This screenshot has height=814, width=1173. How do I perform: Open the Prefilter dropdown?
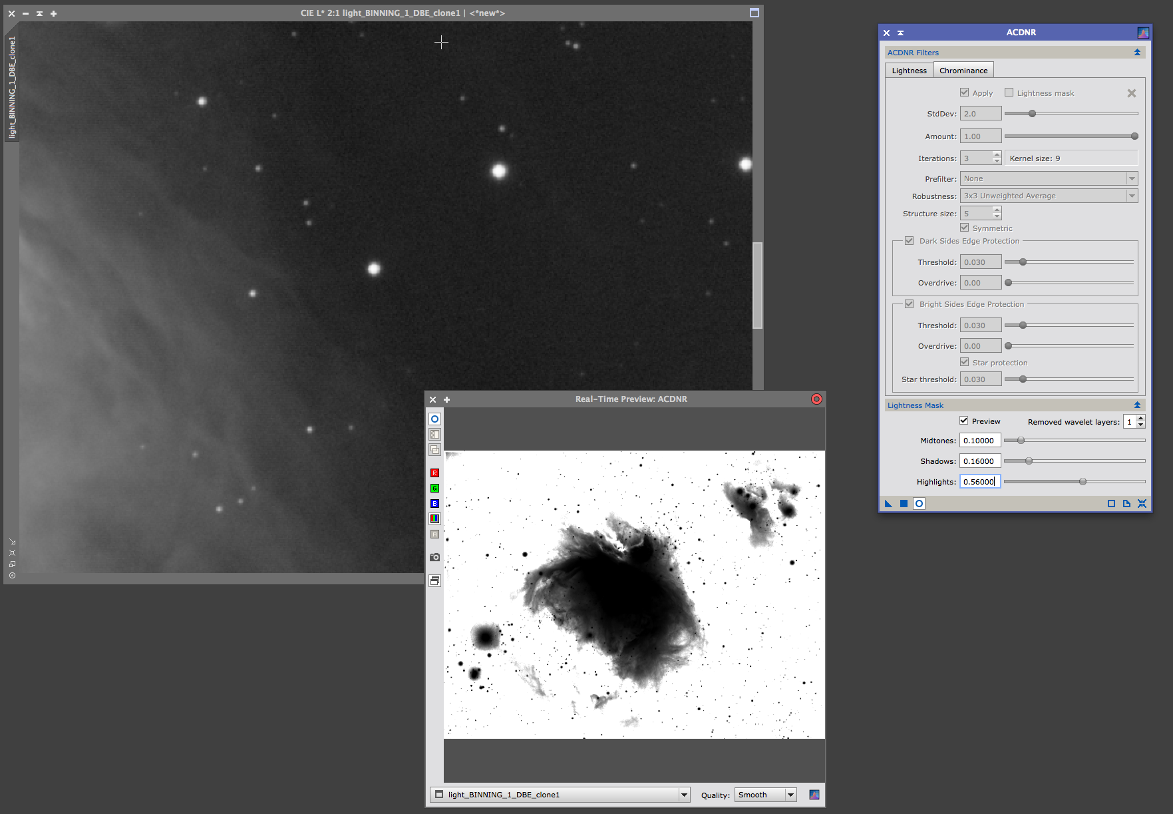(1048, 178)
